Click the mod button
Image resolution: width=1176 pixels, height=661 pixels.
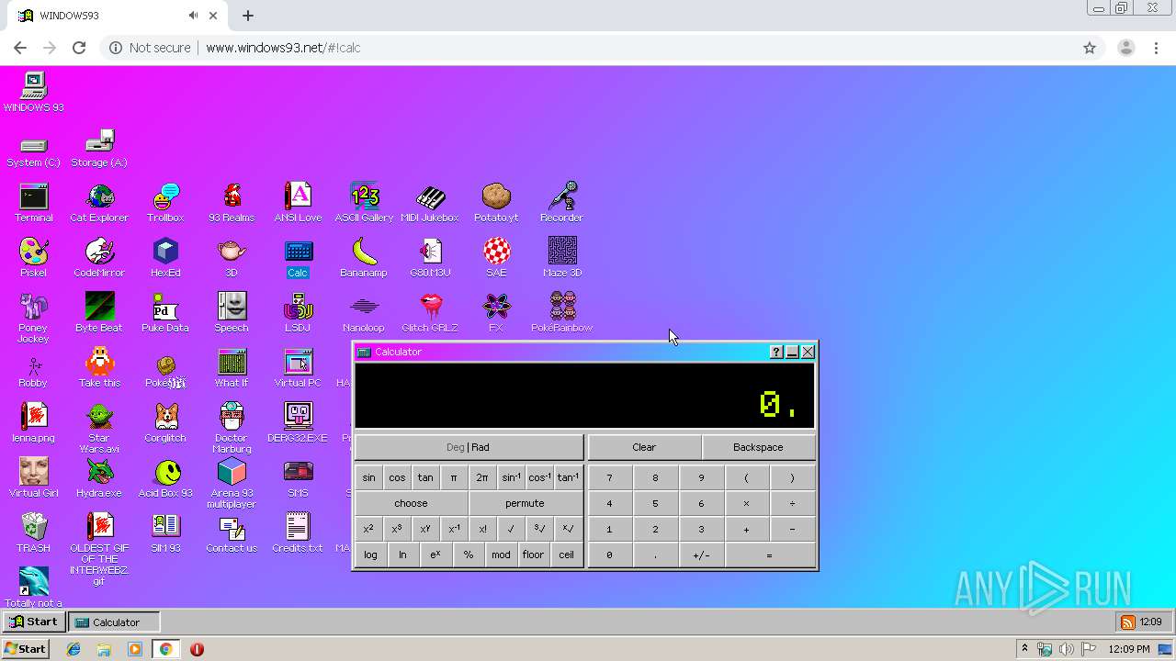(x=501, y=555)
